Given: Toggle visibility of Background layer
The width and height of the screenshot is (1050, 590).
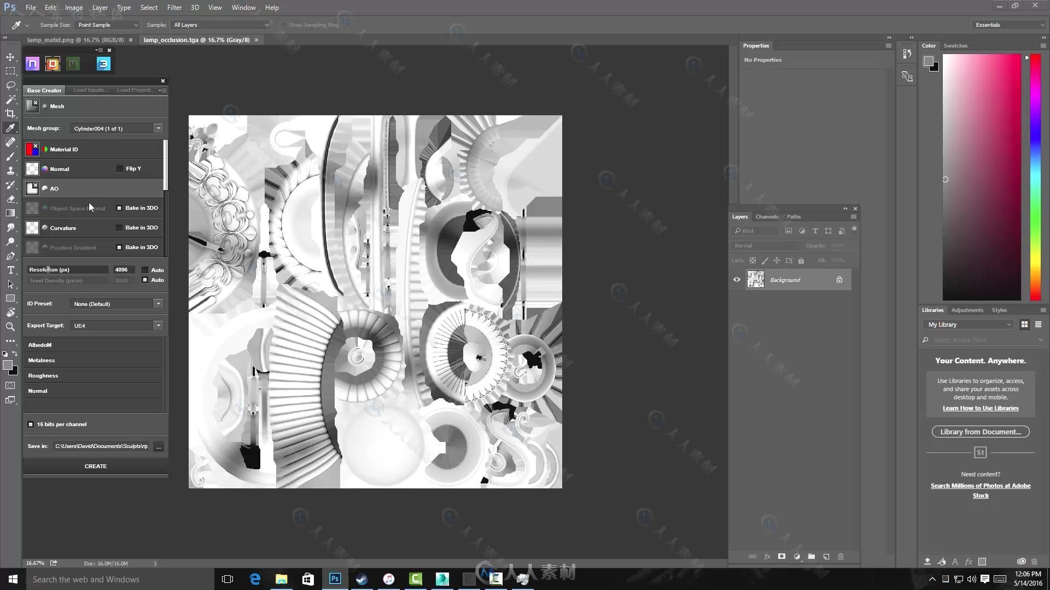Looking at the screenshot, I should [737, 280].
